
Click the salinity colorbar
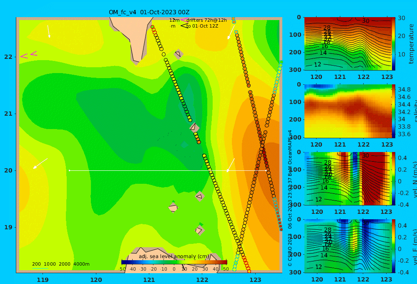[393, 111]
